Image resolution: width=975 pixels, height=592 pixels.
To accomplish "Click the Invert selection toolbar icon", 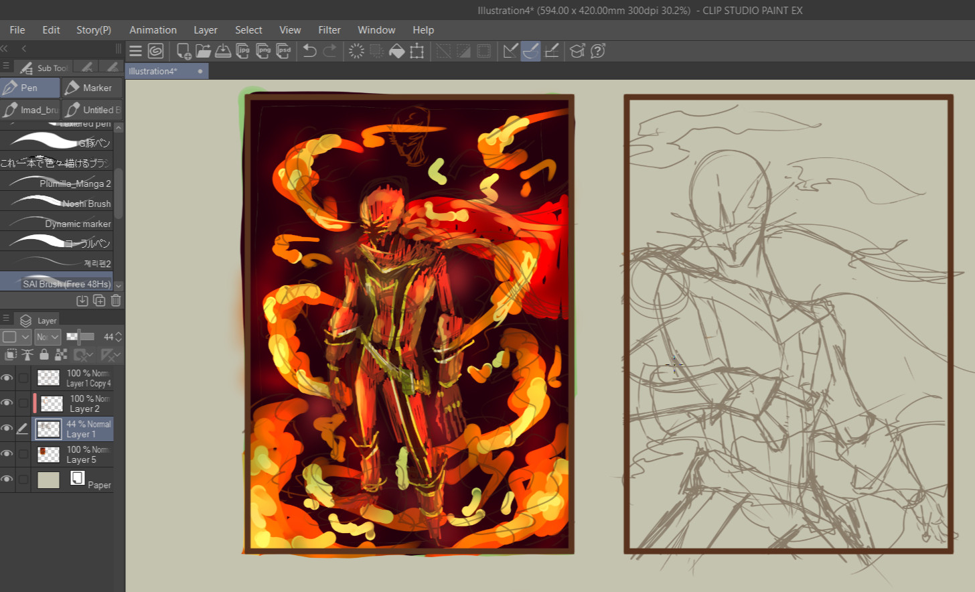I will [463, 51].
